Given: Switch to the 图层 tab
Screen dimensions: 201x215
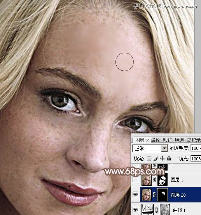Looking at the screenshot, I should click(x=140, y=140).
